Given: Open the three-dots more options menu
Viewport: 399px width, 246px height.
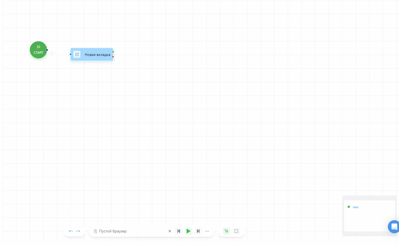Looking at the screenshot, I should pos(207,231).
